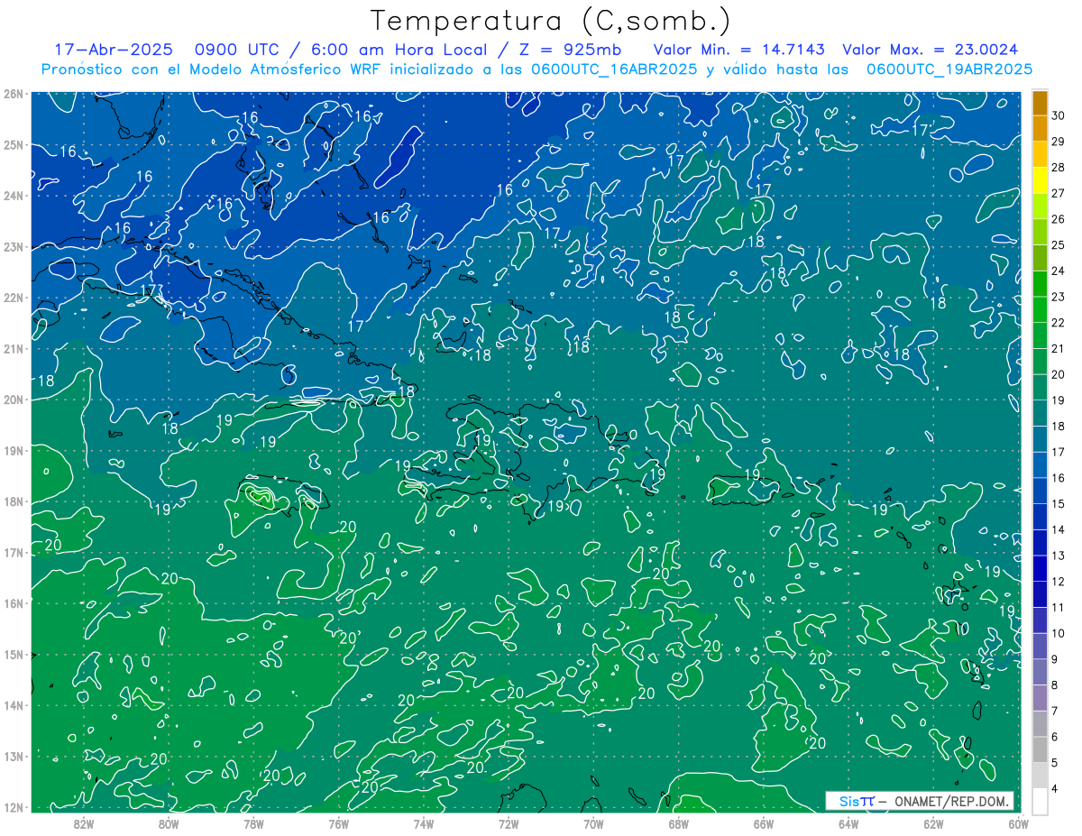Pick the blue swatch between 15 and 16

pyautogui.click(x=1040, y=491)
